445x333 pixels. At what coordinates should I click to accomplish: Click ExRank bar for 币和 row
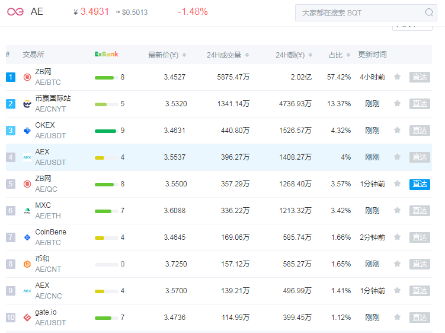point(107,265)
